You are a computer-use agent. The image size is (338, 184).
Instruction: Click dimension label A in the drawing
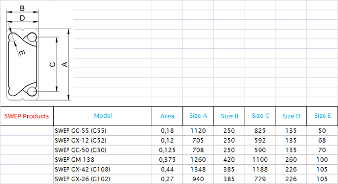[65, 64]
